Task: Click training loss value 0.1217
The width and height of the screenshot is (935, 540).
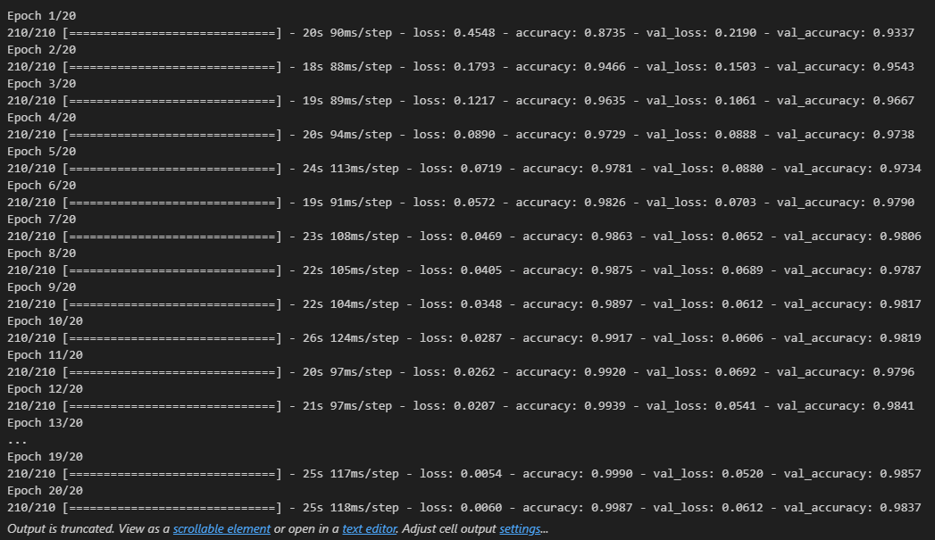Action: (474, 101)
